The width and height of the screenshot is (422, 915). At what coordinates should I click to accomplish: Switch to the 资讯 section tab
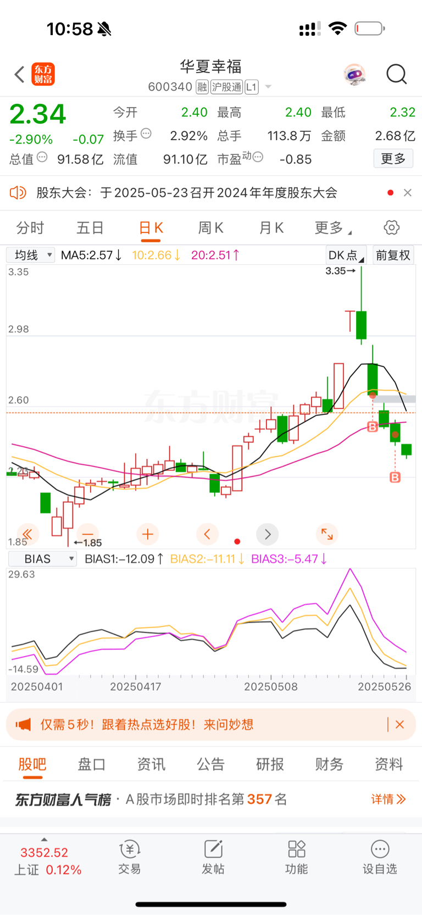[151, 764]
